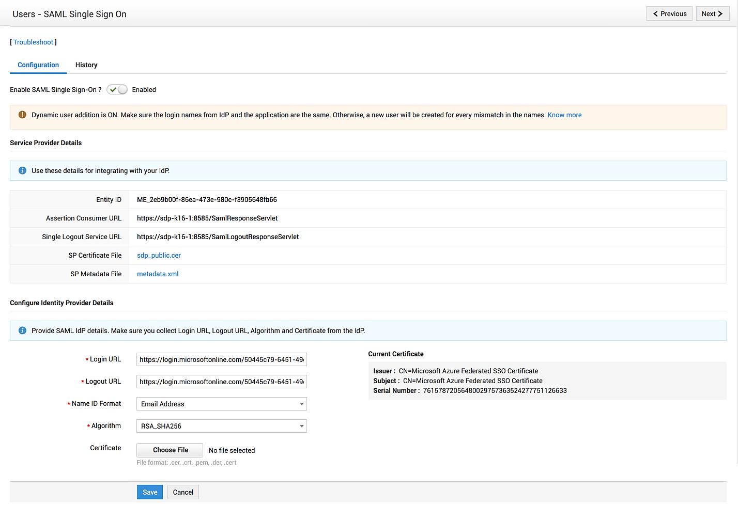
Task: Disable the SAML Single Sign-On toggle
Action: pyautogui.click(x=117, y=89)
